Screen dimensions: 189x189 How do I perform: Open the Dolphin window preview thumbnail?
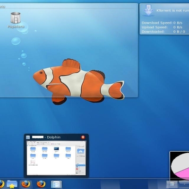click(56, 158)
